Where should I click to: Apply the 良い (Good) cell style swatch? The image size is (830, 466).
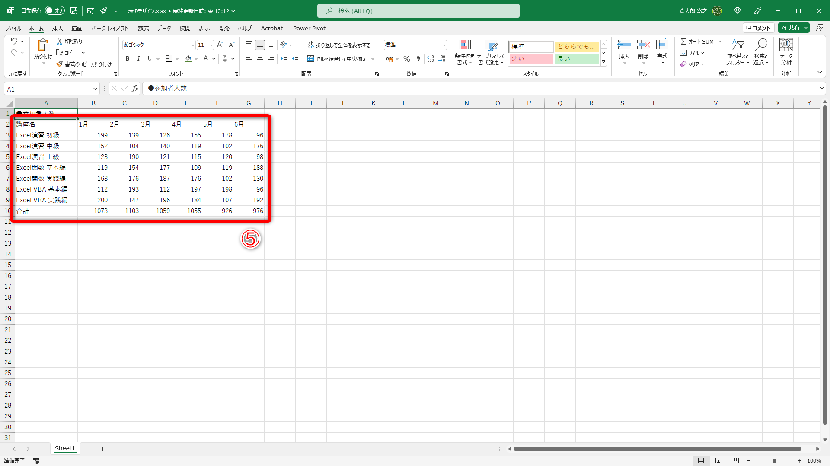coord(577,59)
